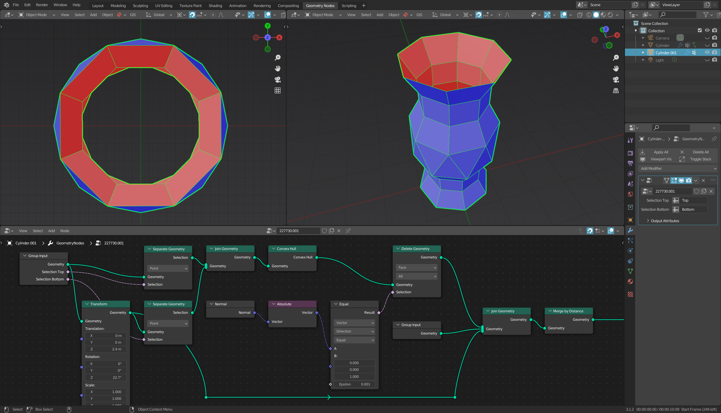The image size is (721, 413).
Task: Click the outliner search field
Action: pyautogui.click(x=678, y=15)
